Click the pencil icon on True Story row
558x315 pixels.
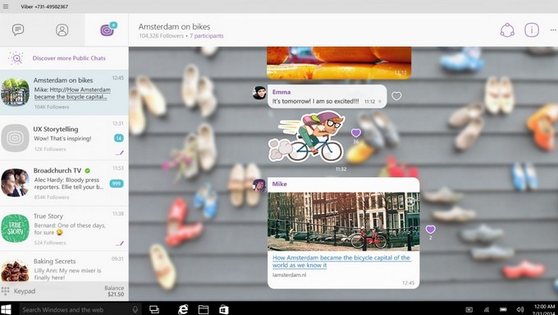(x=120, y=244)
